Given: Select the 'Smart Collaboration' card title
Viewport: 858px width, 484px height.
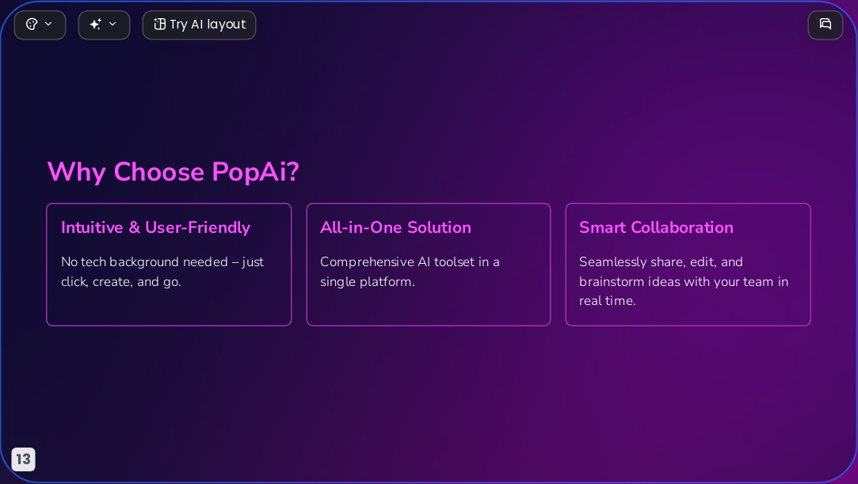Looking at the screenshot, I should (x=656, y=227).
